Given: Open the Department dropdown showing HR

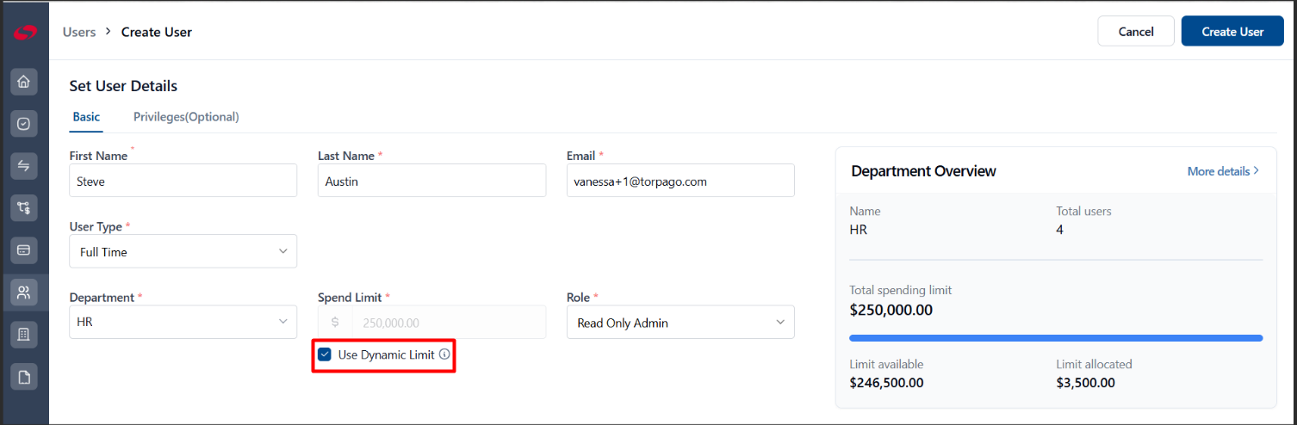Looking at the screenshot, I should pyautogui.click(x=183, y=322).
